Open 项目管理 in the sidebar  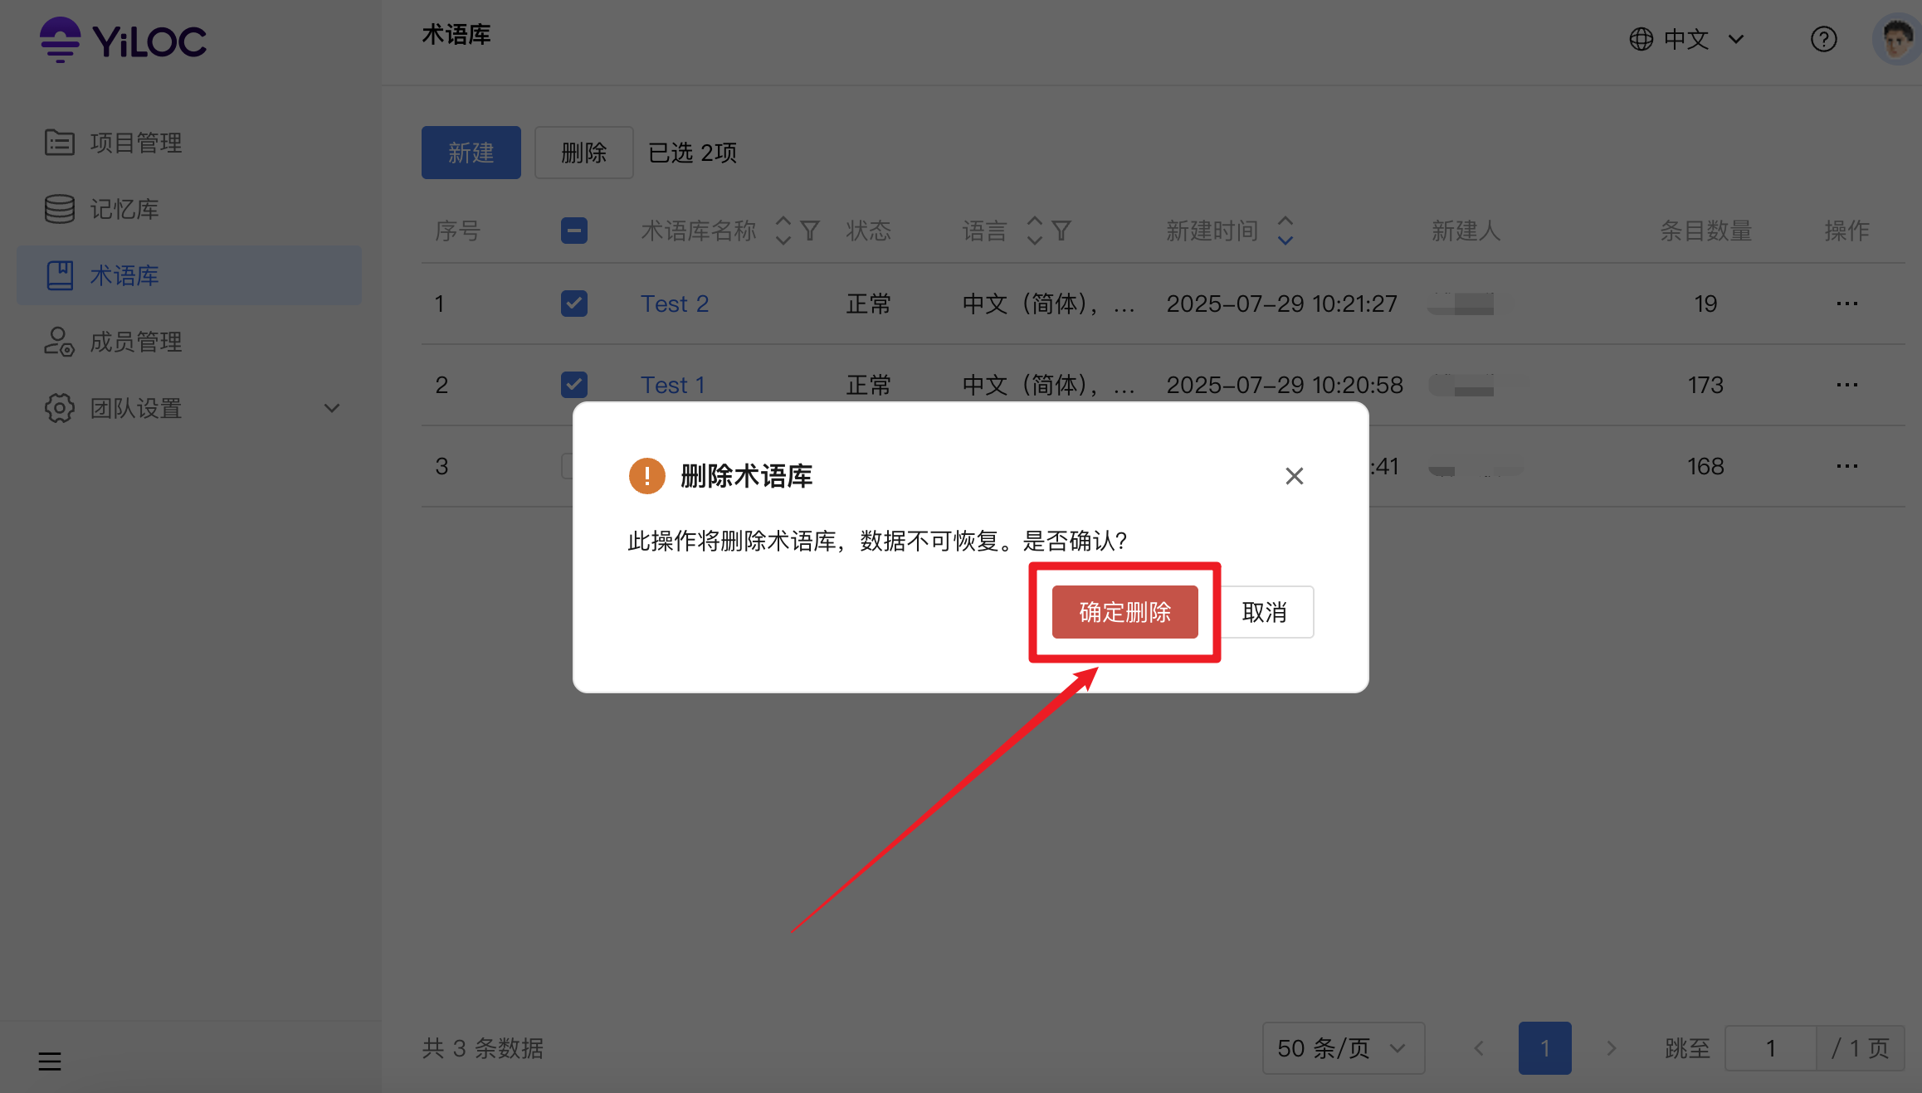tap(189, 143)
